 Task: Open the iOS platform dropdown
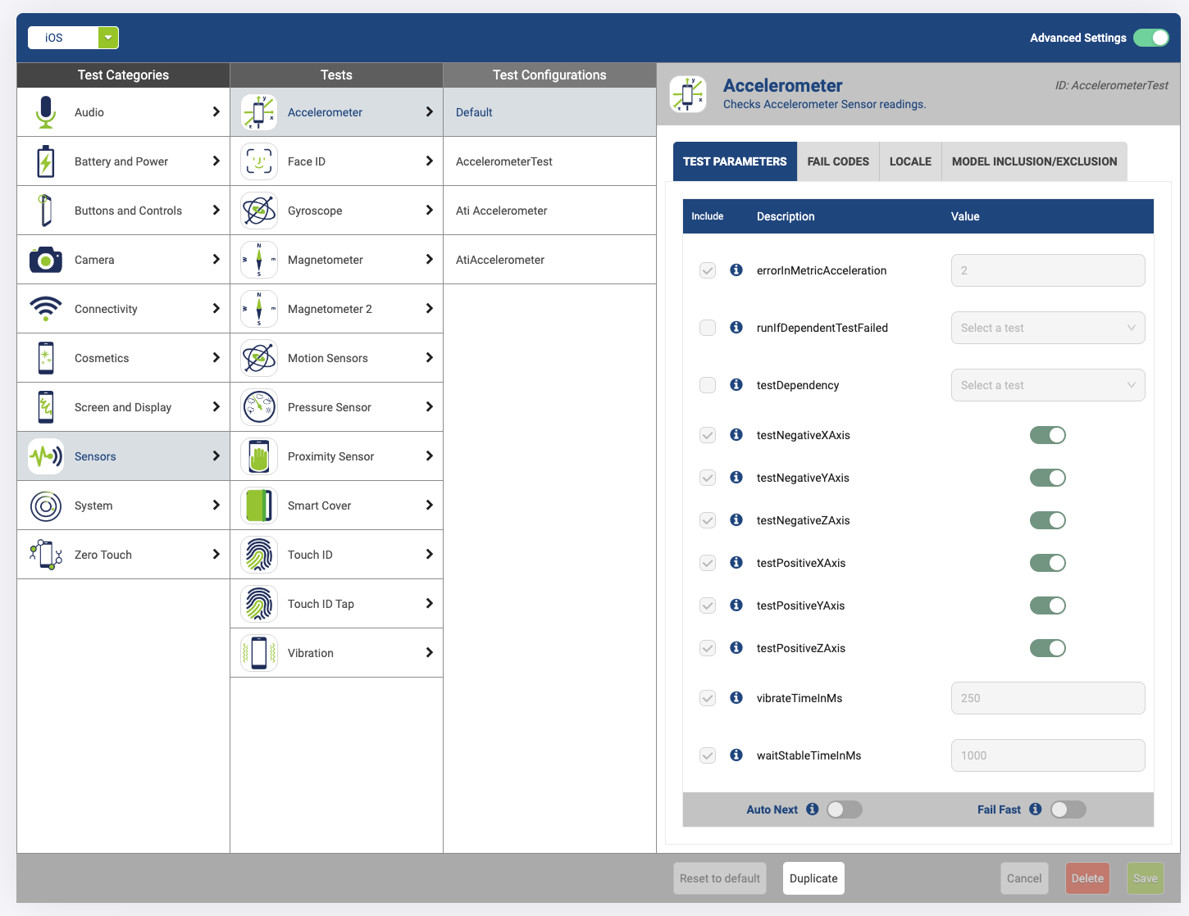(74, 38)
